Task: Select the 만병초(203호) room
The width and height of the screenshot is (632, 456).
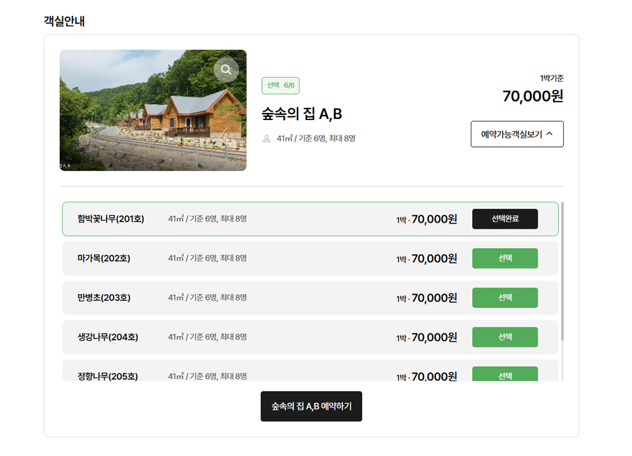Action: (505, 298)
